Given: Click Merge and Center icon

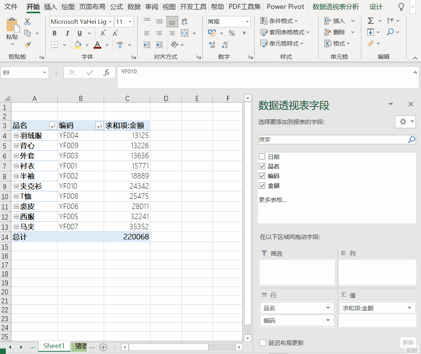Looking at the screenshot, I should (x=185, y=33).
